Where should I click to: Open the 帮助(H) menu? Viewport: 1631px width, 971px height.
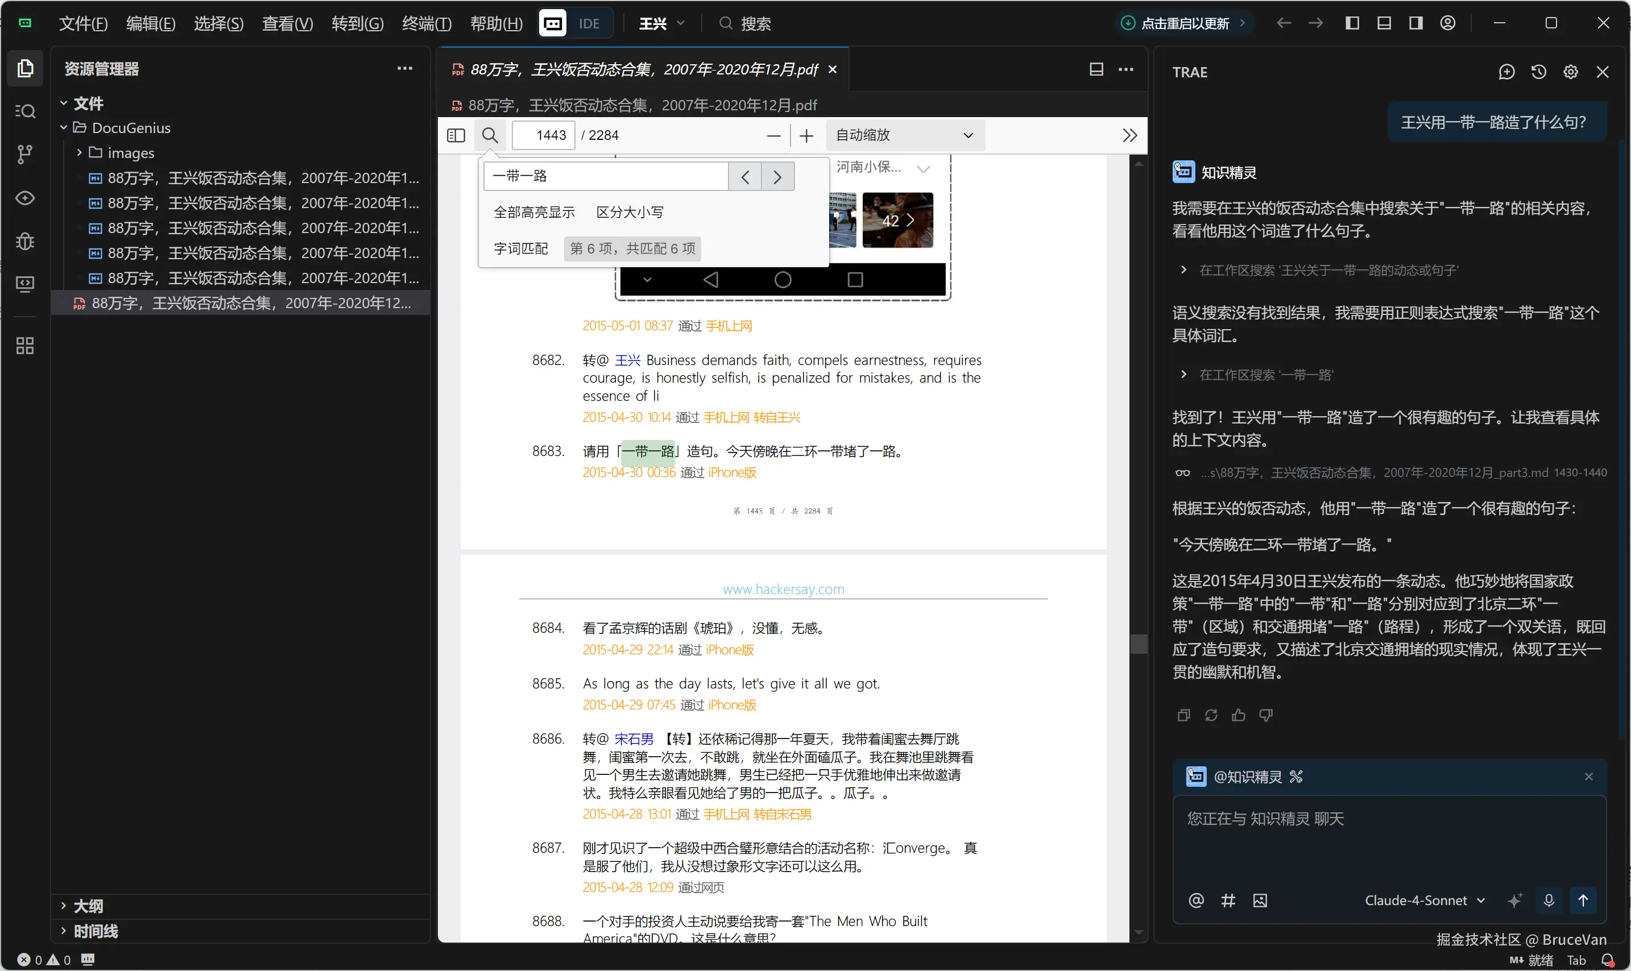coord(496,23)
